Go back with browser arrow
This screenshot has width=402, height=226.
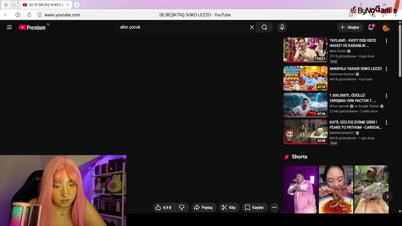point(6,15)
